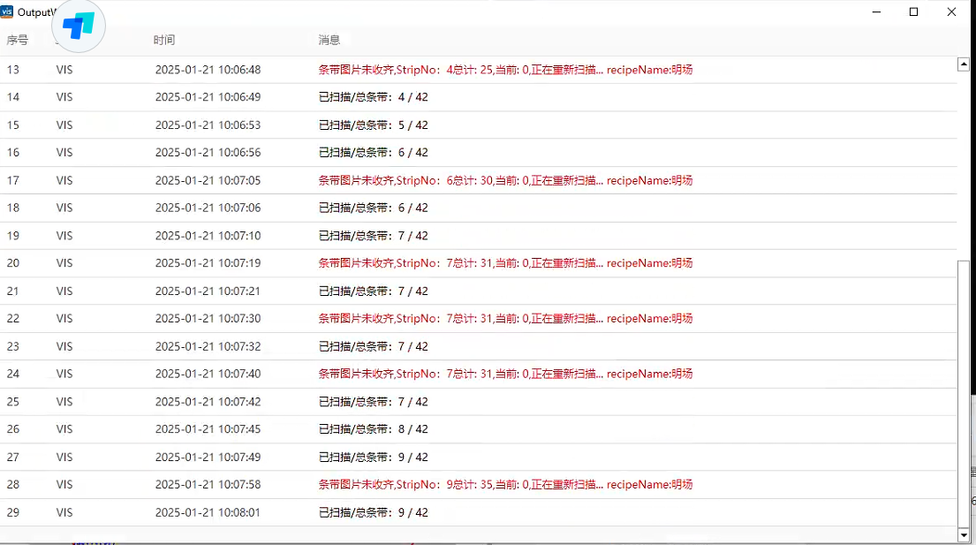Click sequence number 14
Viewport: 976px width, 545px height.
[13, 97]
